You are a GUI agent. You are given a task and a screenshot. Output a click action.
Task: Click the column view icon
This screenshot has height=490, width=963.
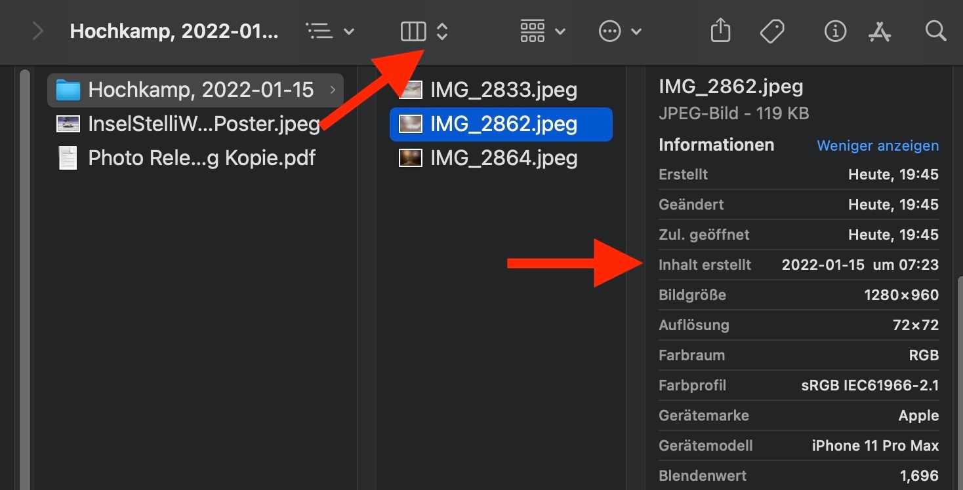pyautogui.click(x=413, y=31)
